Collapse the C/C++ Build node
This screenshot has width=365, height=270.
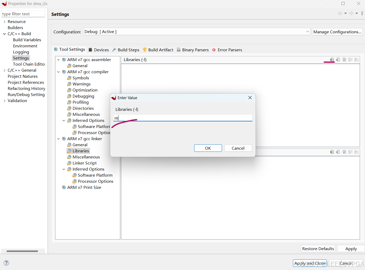pyautogui.click(x=5, y=34)
